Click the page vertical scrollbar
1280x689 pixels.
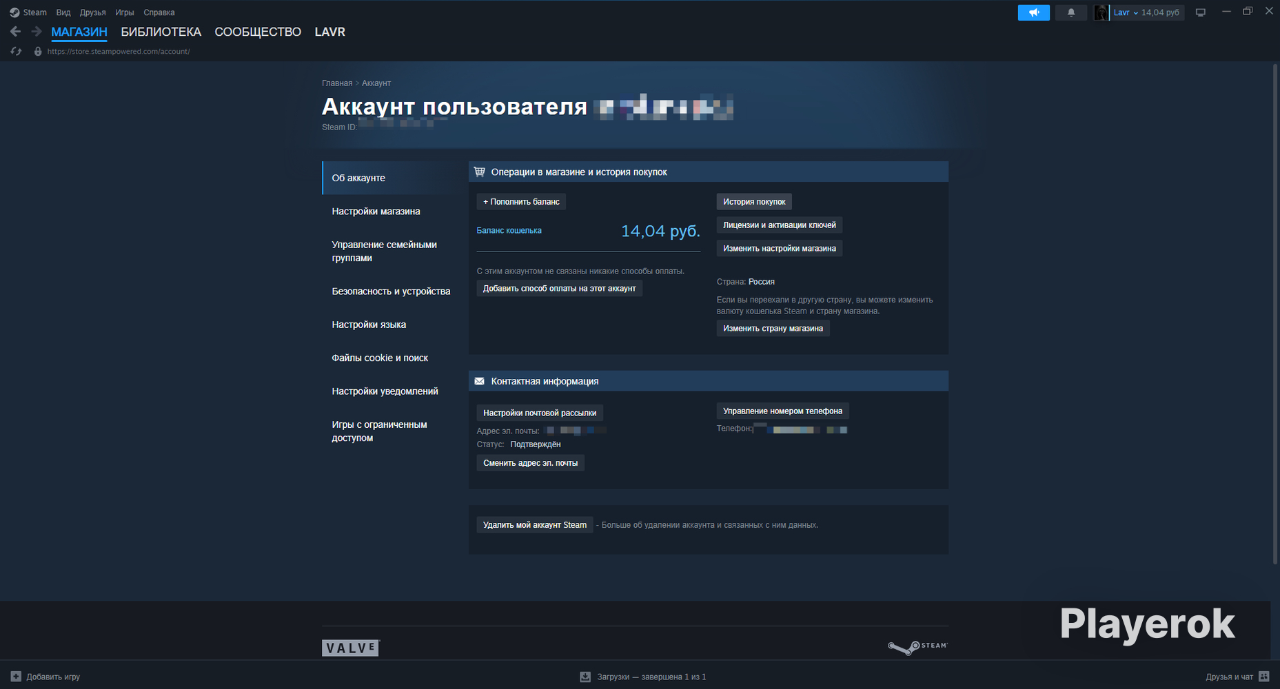point(1275,314)
